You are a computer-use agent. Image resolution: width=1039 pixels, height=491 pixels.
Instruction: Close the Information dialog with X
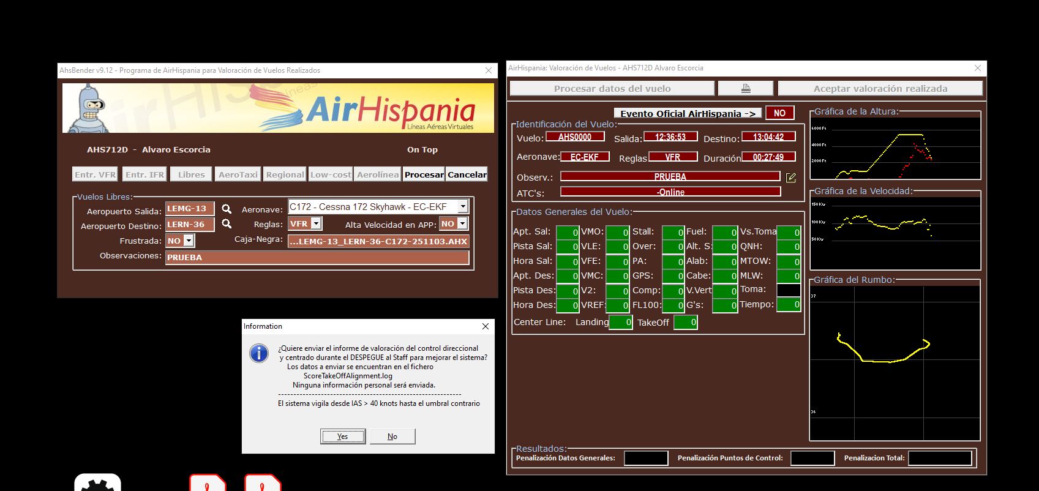tap(486, 326)
